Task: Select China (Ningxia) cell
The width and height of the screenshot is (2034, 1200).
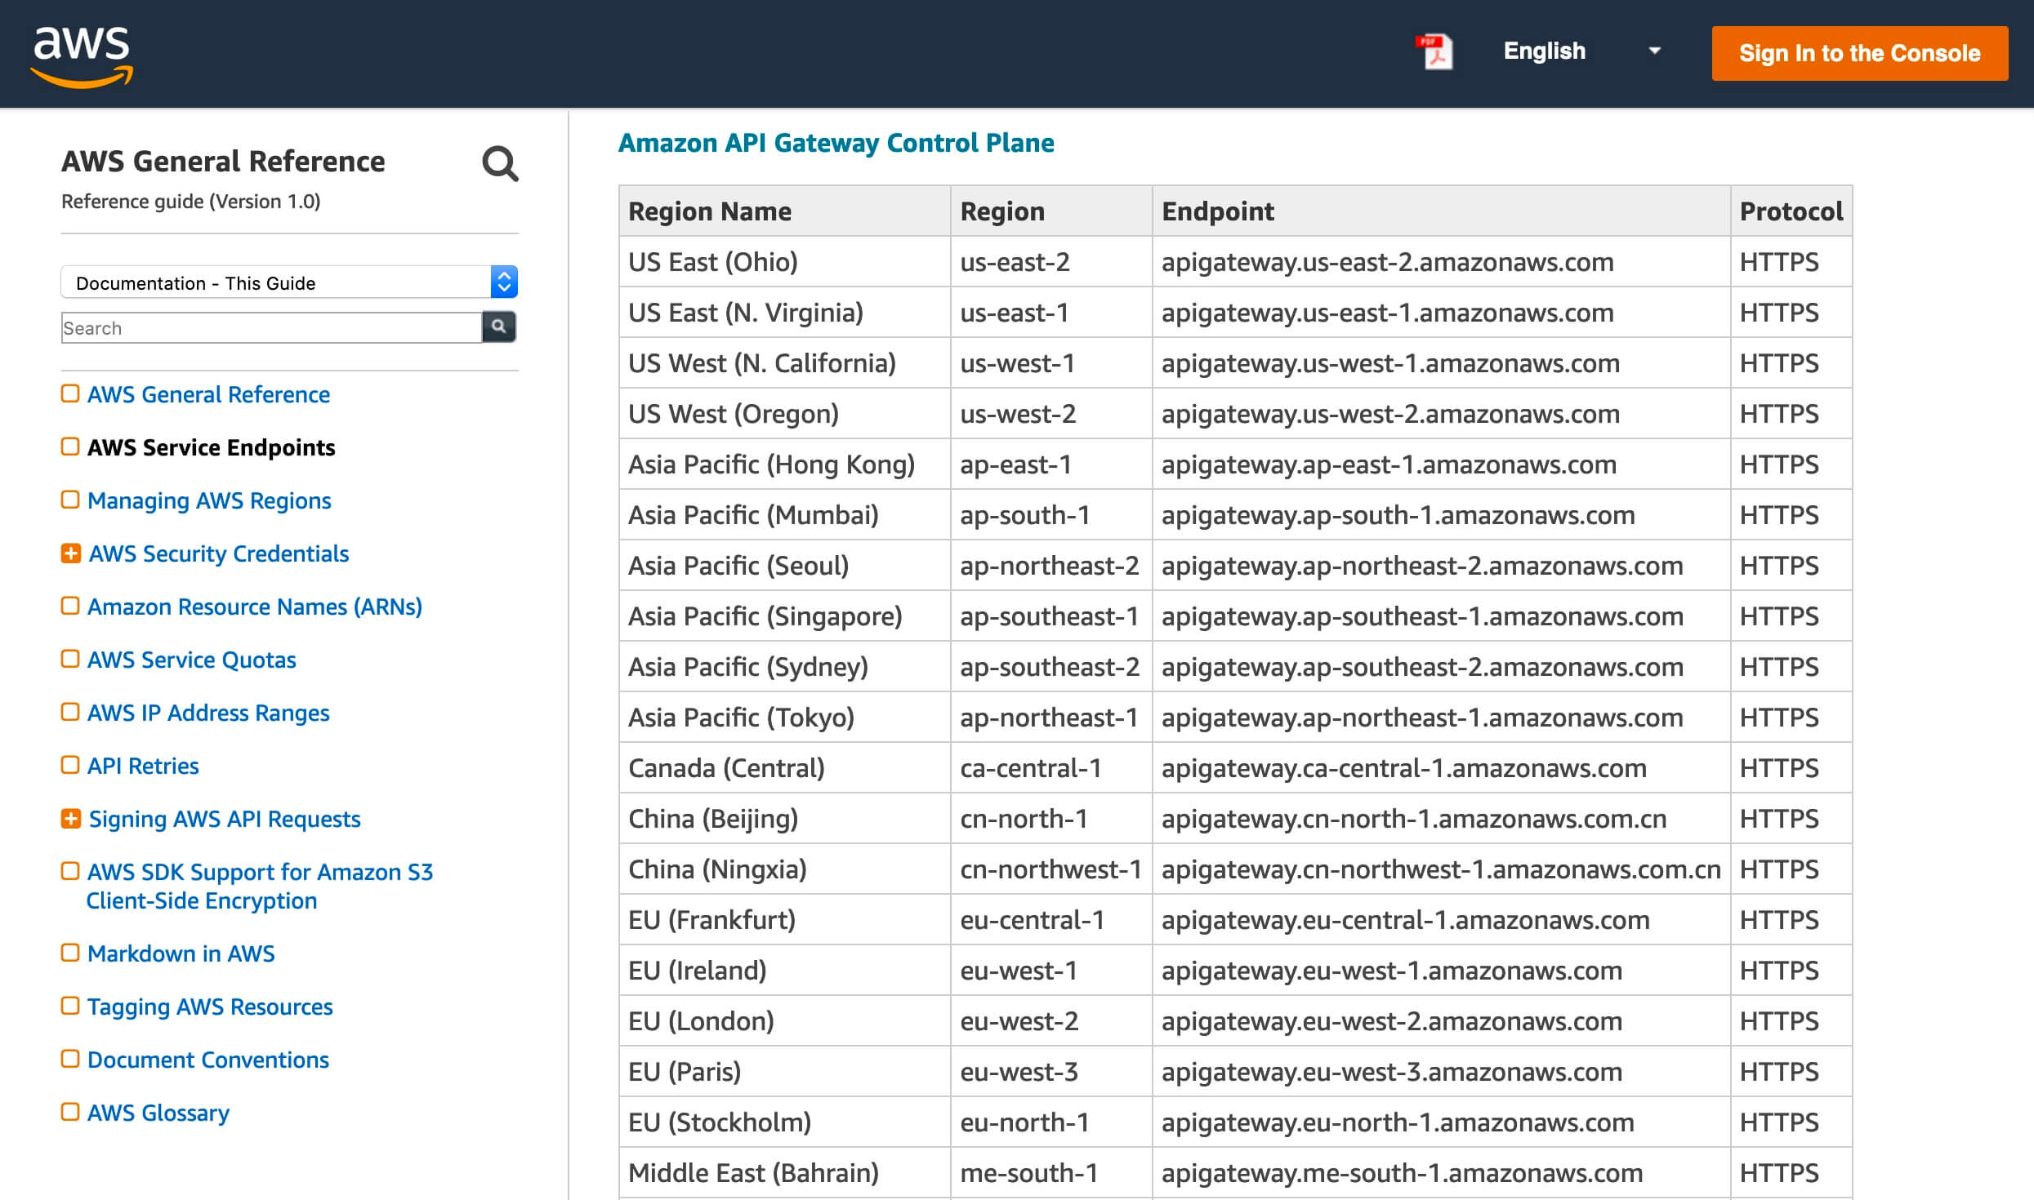Action: click(x=785, y=869)
